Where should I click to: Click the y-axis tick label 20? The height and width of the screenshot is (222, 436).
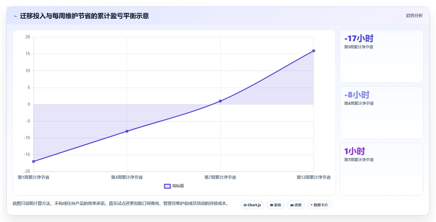coord(28,37)
